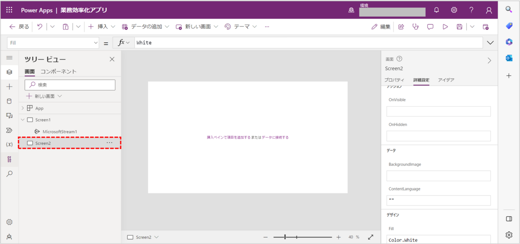Open notifications bell icon
Screen dimensions: 520x244
tap(436, 10)
